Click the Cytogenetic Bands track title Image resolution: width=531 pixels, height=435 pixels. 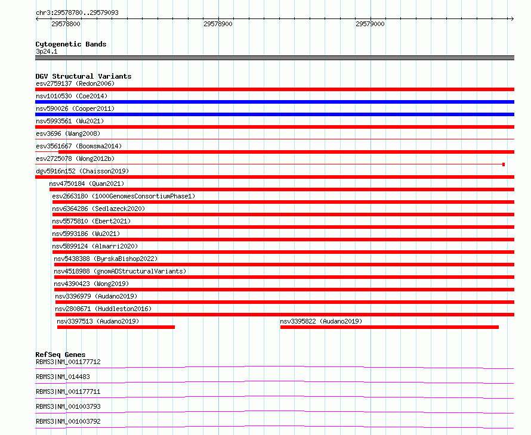(71, 44)
